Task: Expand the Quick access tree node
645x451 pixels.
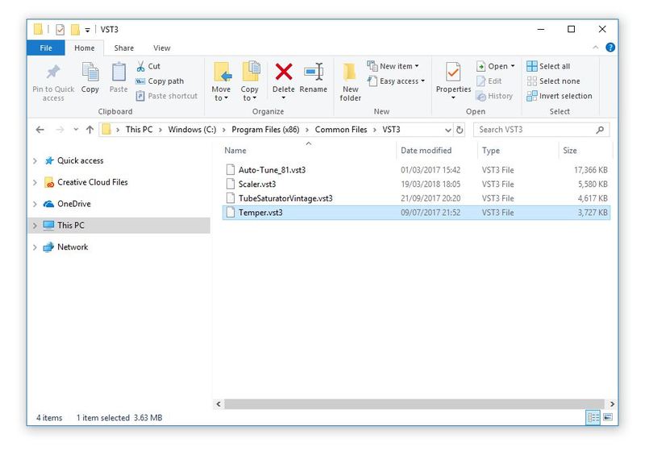Action: pyautogui.click(x=35, y=161)
